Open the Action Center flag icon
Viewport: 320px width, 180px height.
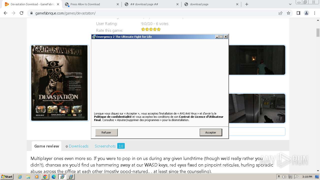coord(296,177)
